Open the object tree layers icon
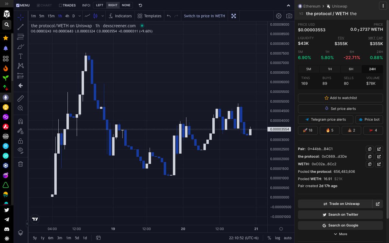The image size is (389, 243). (20, 232)
